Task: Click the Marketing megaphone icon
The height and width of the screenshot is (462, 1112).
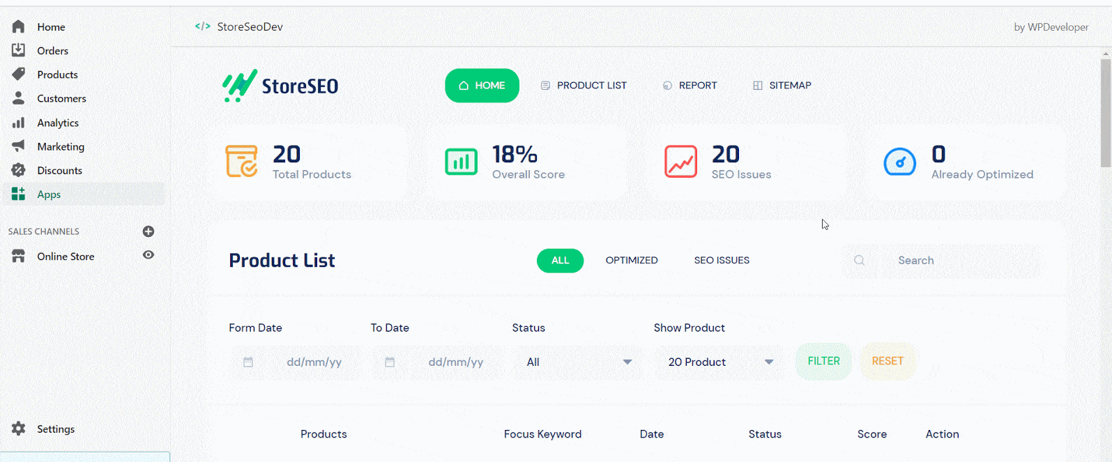Action: [x=18, y=146]
